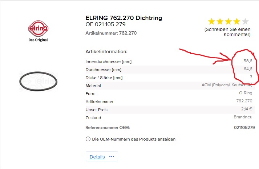Click the three dots beside Details
The image size is (259, 169).
(112, 157)
